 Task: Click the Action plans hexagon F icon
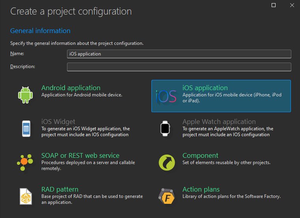point(166,196)
